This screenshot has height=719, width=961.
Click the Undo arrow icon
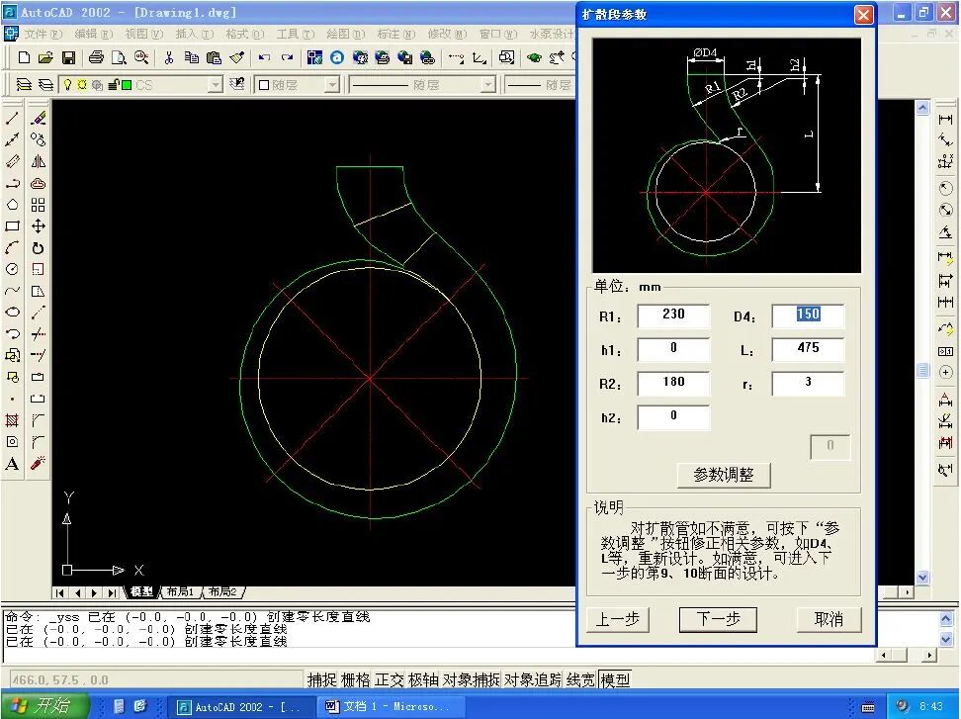[264, 57]
